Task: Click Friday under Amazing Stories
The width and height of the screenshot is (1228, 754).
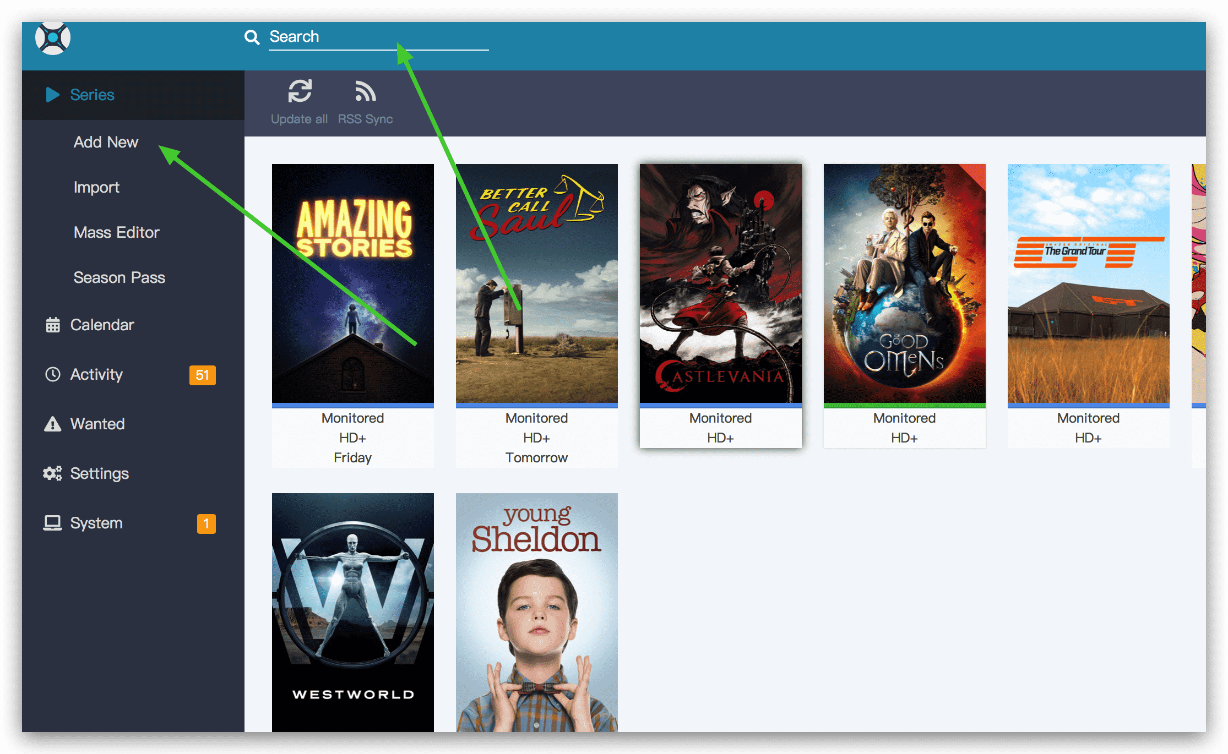Action: pos(353,458)
